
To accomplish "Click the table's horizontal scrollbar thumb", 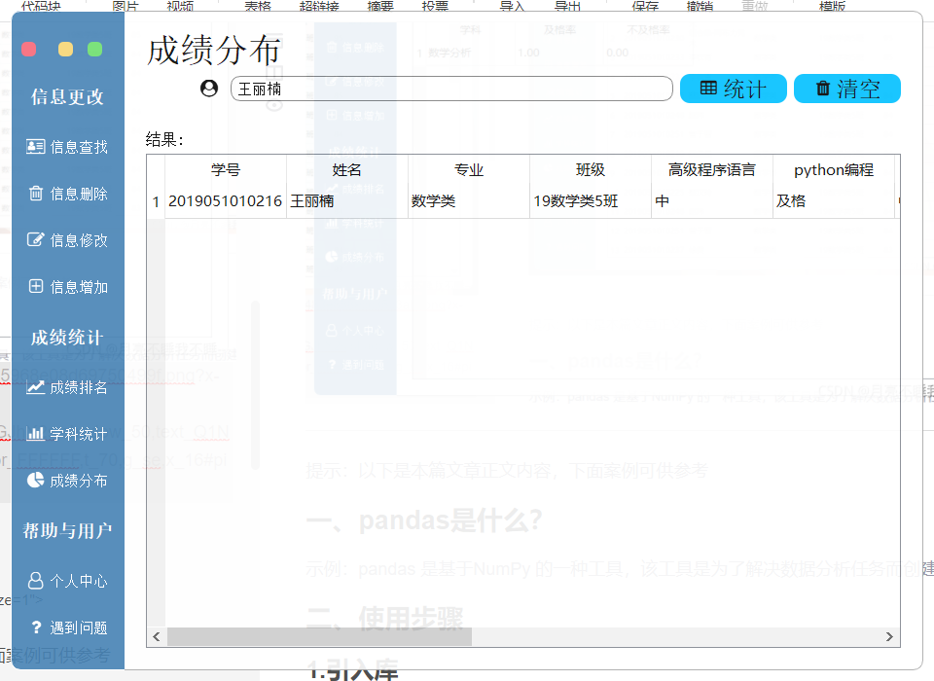I will [x=319, y=636].
